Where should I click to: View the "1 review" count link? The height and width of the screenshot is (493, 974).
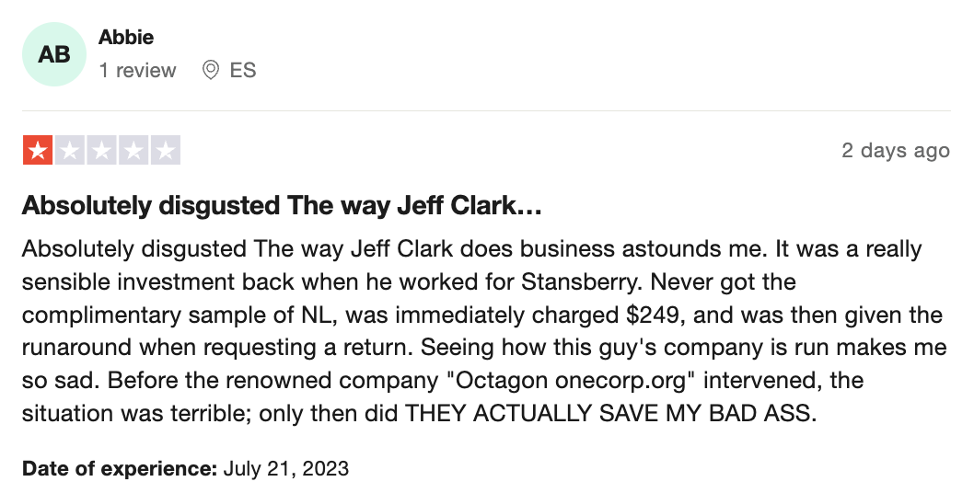pos(137,70)
